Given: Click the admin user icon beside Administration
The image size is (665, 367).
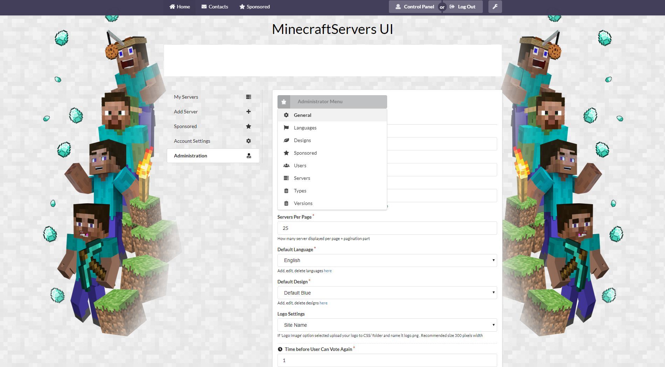Looking at the screenshot, I should click(x=249, y=156).
